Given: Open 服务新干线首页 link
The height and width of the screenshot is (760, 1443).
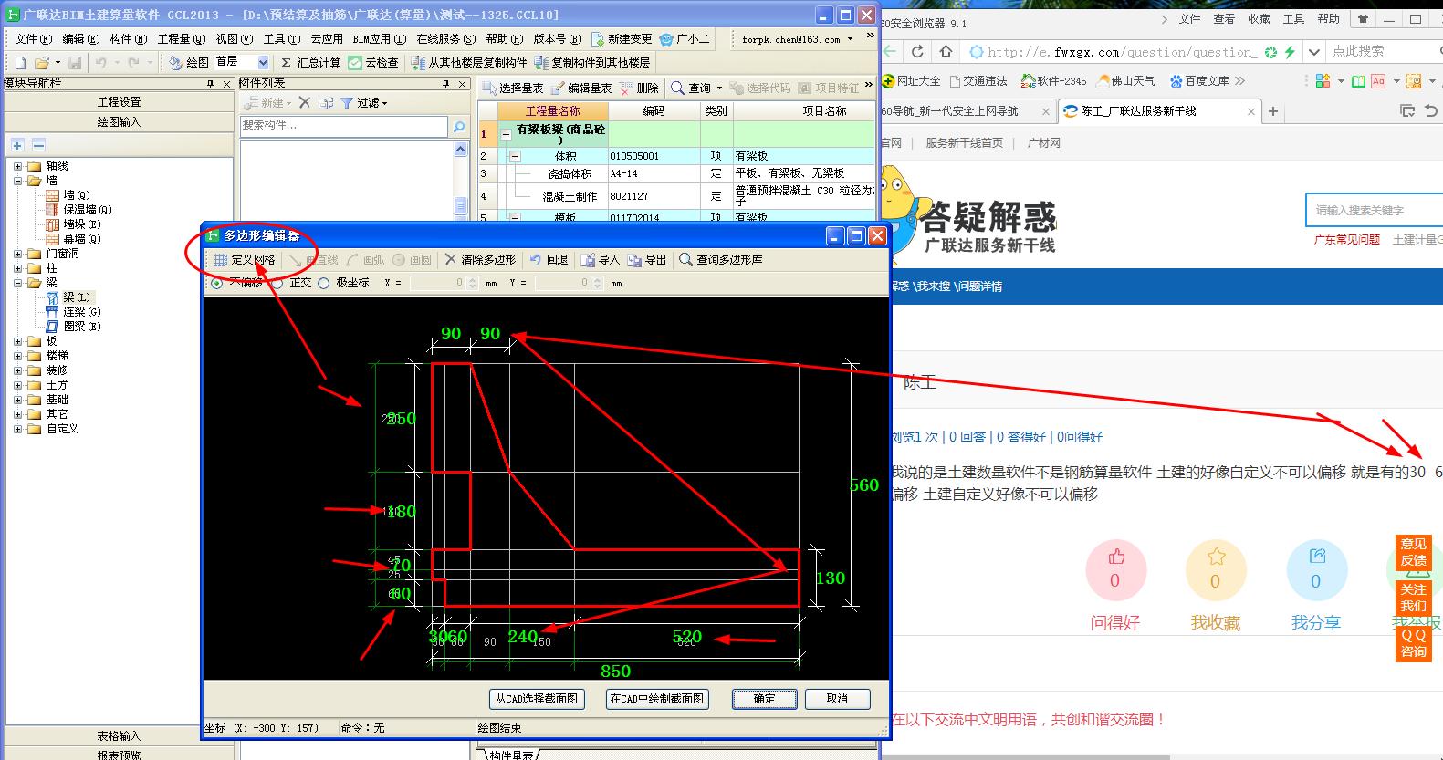Looking at the screenshot, I should click(964, 143).
